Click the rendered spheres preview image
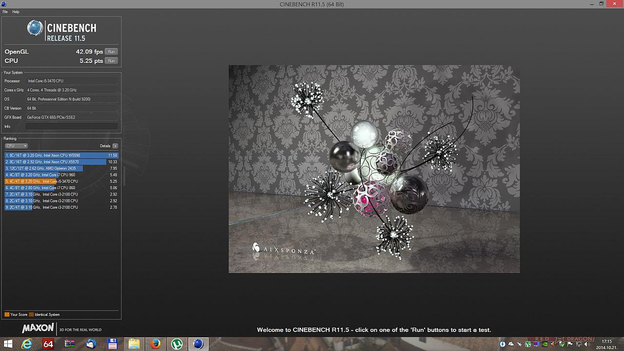The image size is (624, 351). (x=374, y=169)
